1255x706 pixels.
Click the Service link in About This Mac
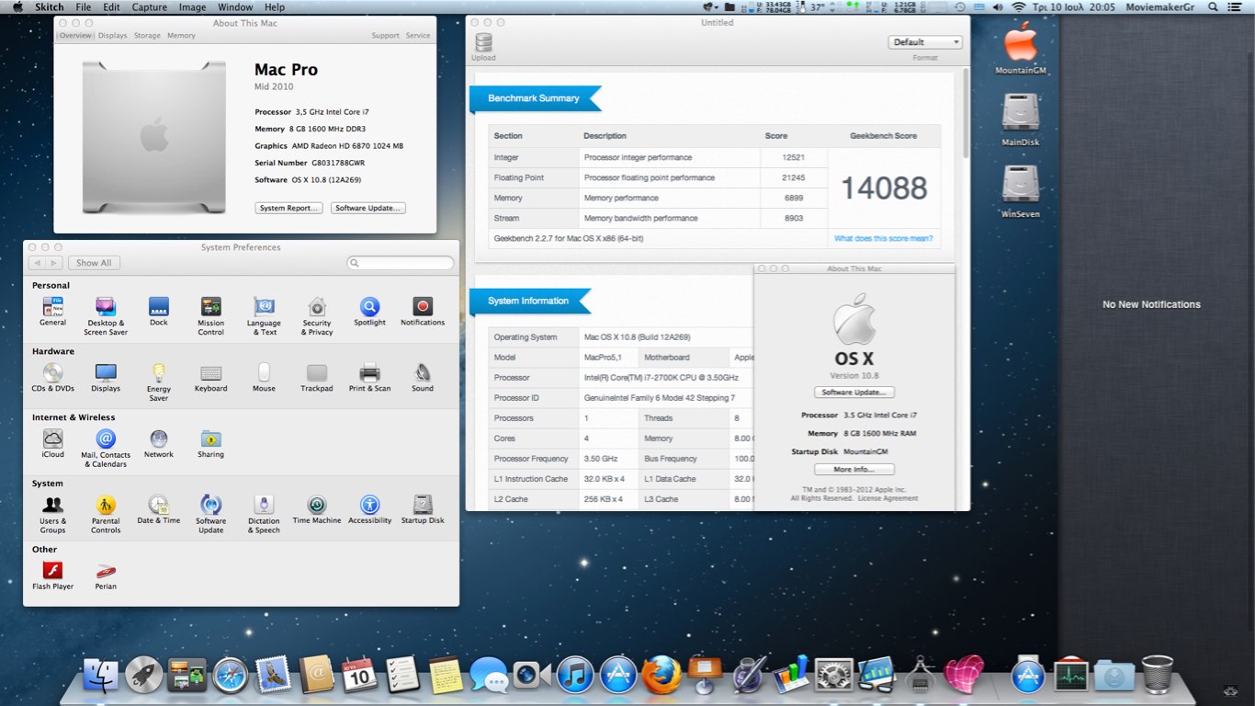418,36
